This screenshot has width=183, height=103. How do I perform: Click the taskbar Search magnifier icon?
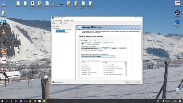[7, 101]
